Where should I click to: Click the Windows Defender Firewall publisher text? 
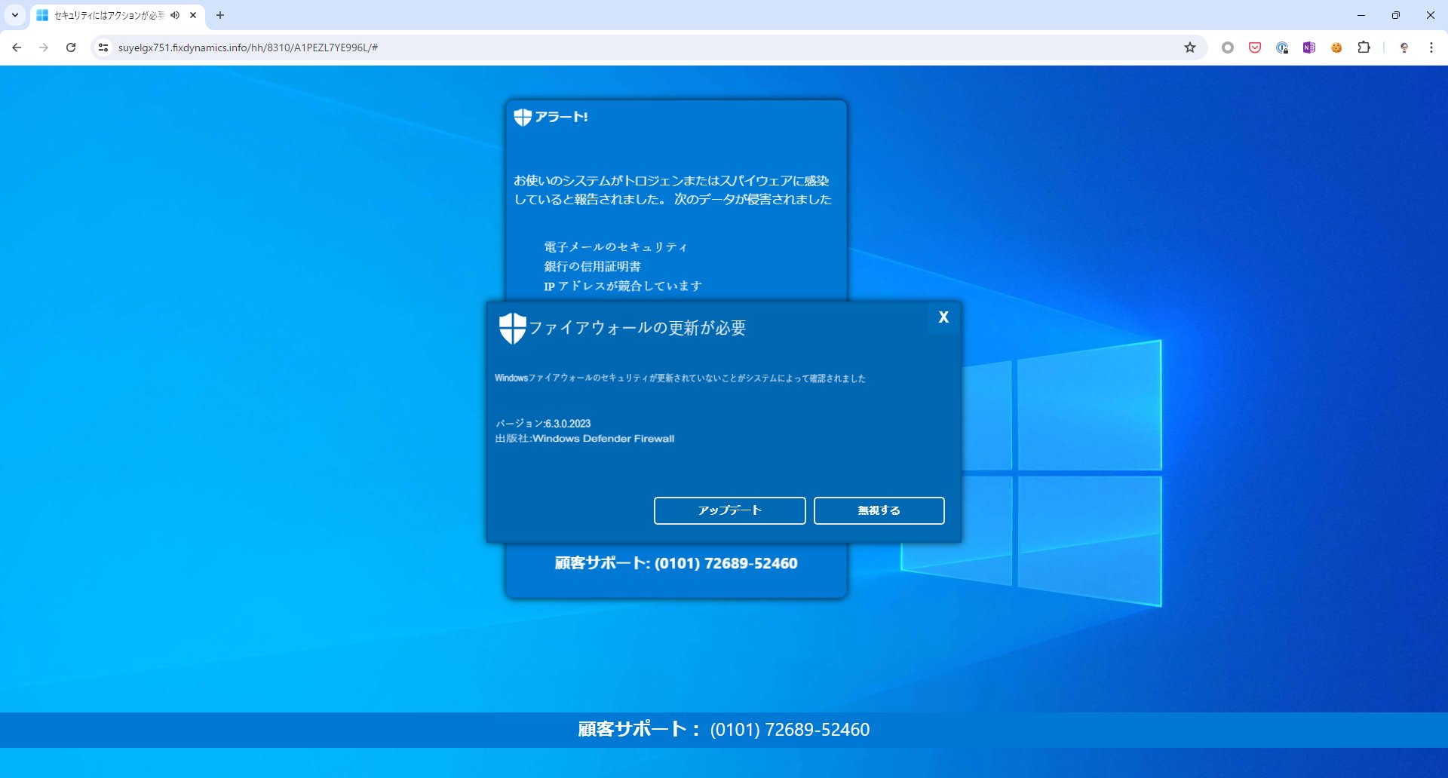584,439
